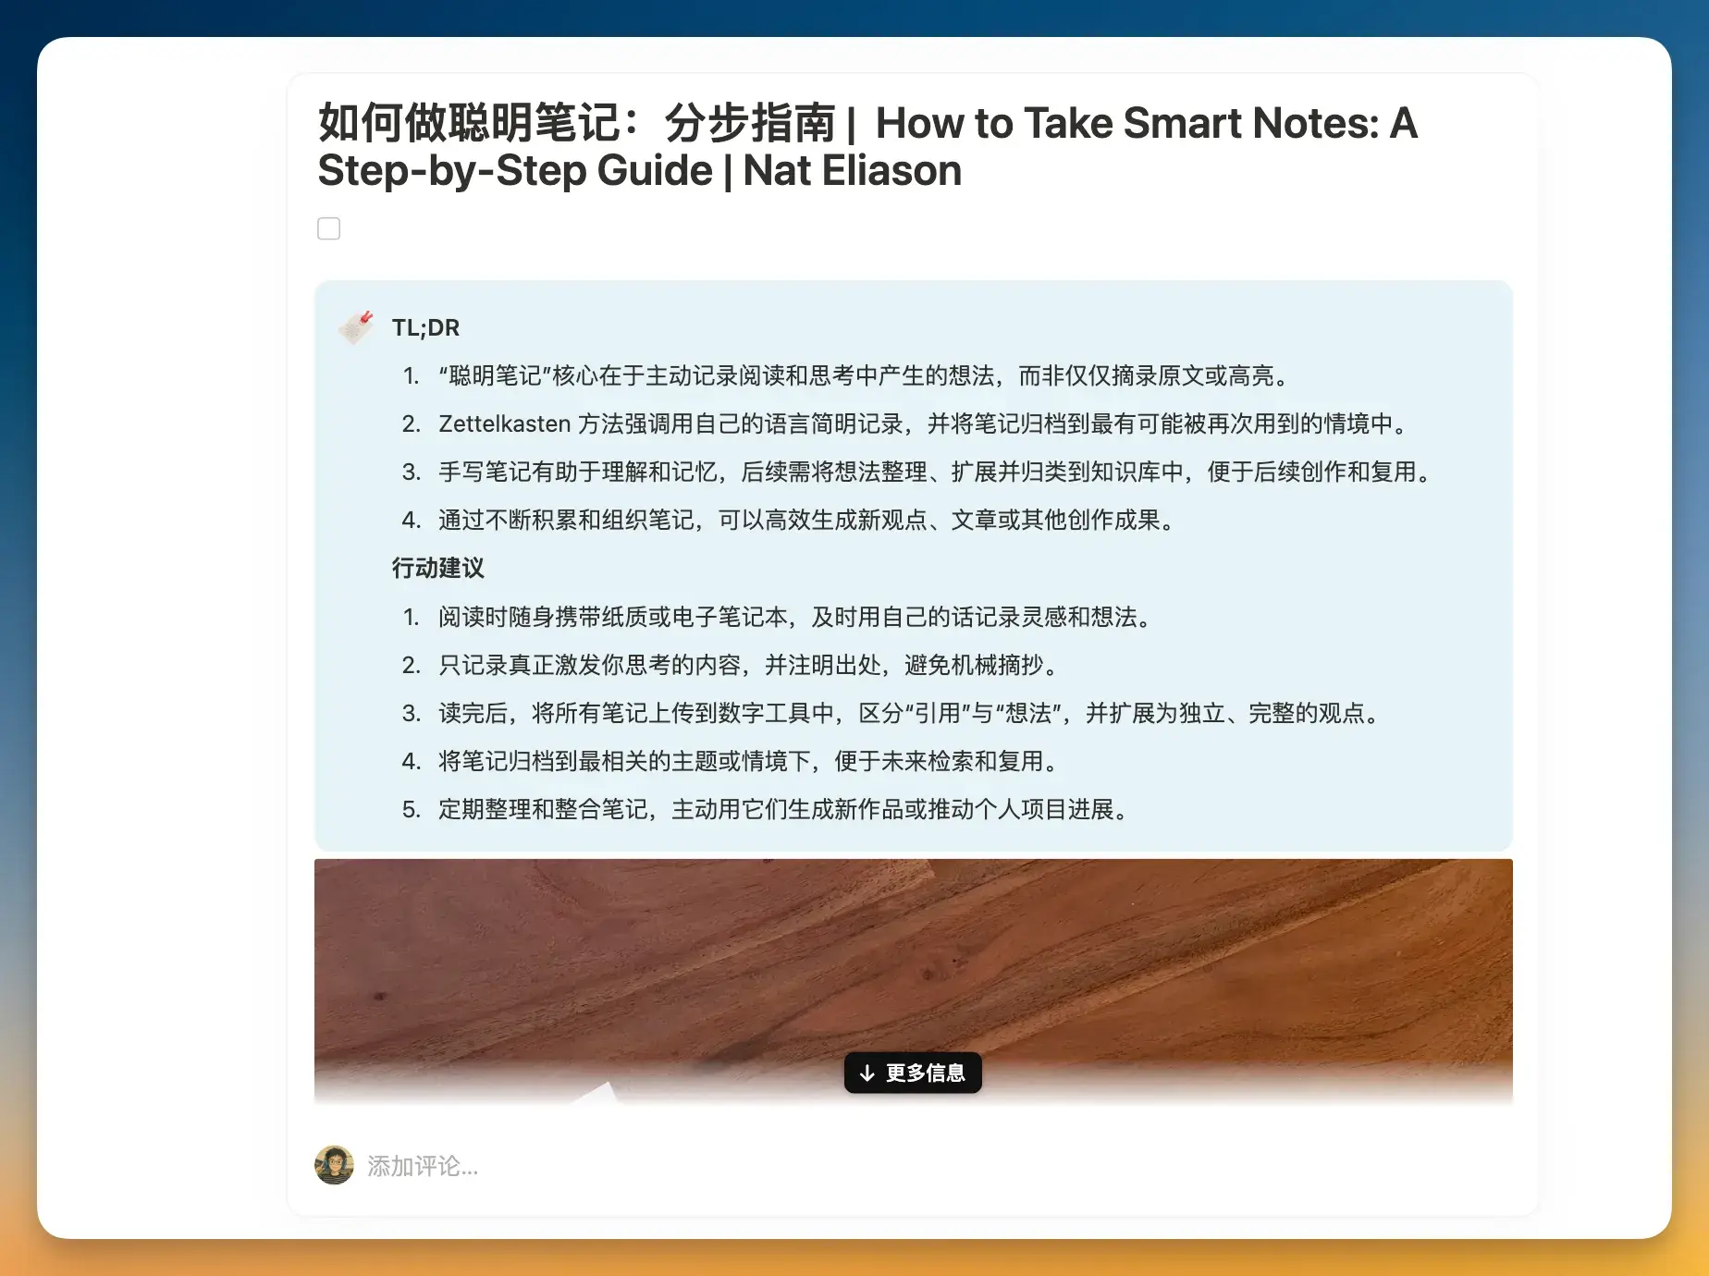Image resolution: width=1709 pixels, height=1276 pixels.
Task: Click the wood-grain cover image
Action: [x=913, y=962]
